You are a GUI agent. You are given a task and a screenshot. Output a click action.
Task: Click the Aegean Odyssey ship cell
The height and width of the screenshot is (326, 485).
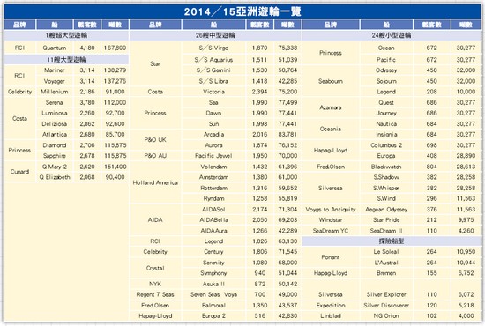[x=386, y=209]
